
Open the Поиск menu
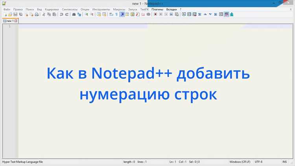[x=30, y=9]
